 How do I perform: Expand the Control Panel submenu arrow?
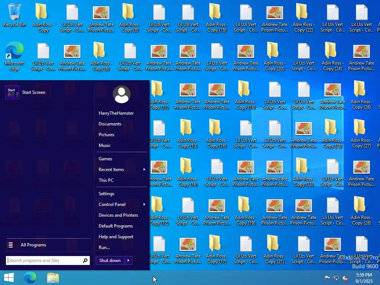[x=144, y=204]
